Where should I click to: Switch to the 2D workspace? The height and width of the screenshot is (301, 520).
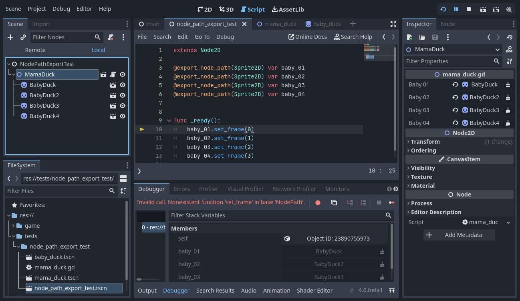[205, 9]
